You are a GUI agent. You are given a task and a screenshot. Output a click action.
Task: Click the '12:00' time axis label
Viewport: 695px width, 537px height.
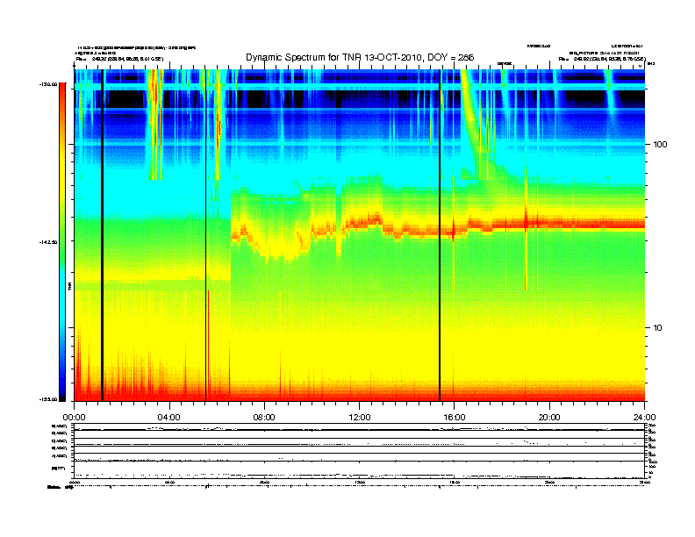(x=360, y=418)
